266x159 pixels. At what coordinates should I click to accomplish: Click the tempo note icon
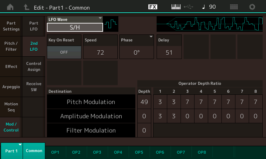(x=204, y=7)
